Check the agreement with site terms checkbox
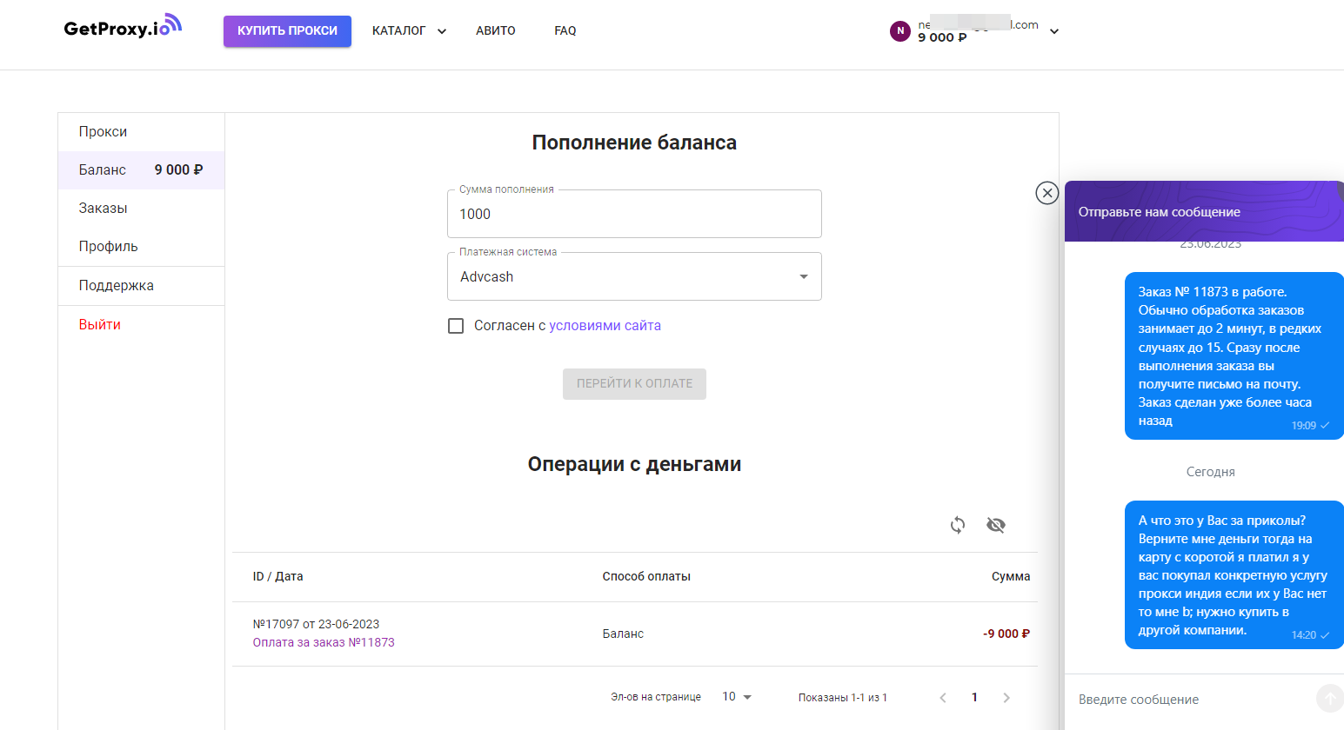The width and height of the screenshot is (1344, 730). [x=456, y=326]
